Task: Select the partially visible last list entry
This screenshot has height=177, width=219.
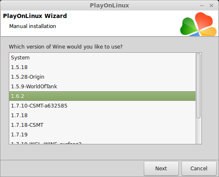Action: click(x=102, y=143)
